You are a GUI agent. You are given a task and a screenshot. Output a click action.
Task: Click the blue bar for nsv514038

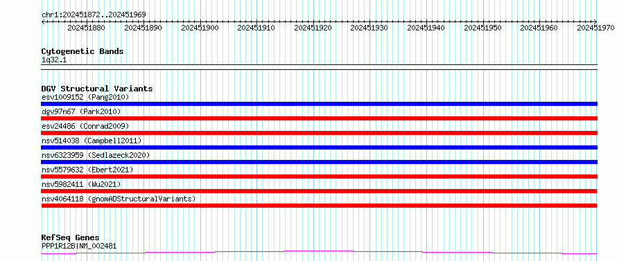[x=319, y=147]
